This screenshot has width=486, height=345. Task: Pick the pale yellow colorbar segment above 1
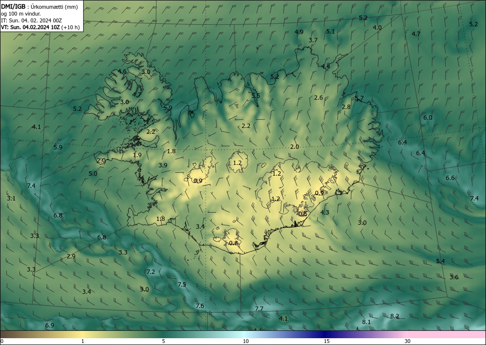tap(83, 334)
